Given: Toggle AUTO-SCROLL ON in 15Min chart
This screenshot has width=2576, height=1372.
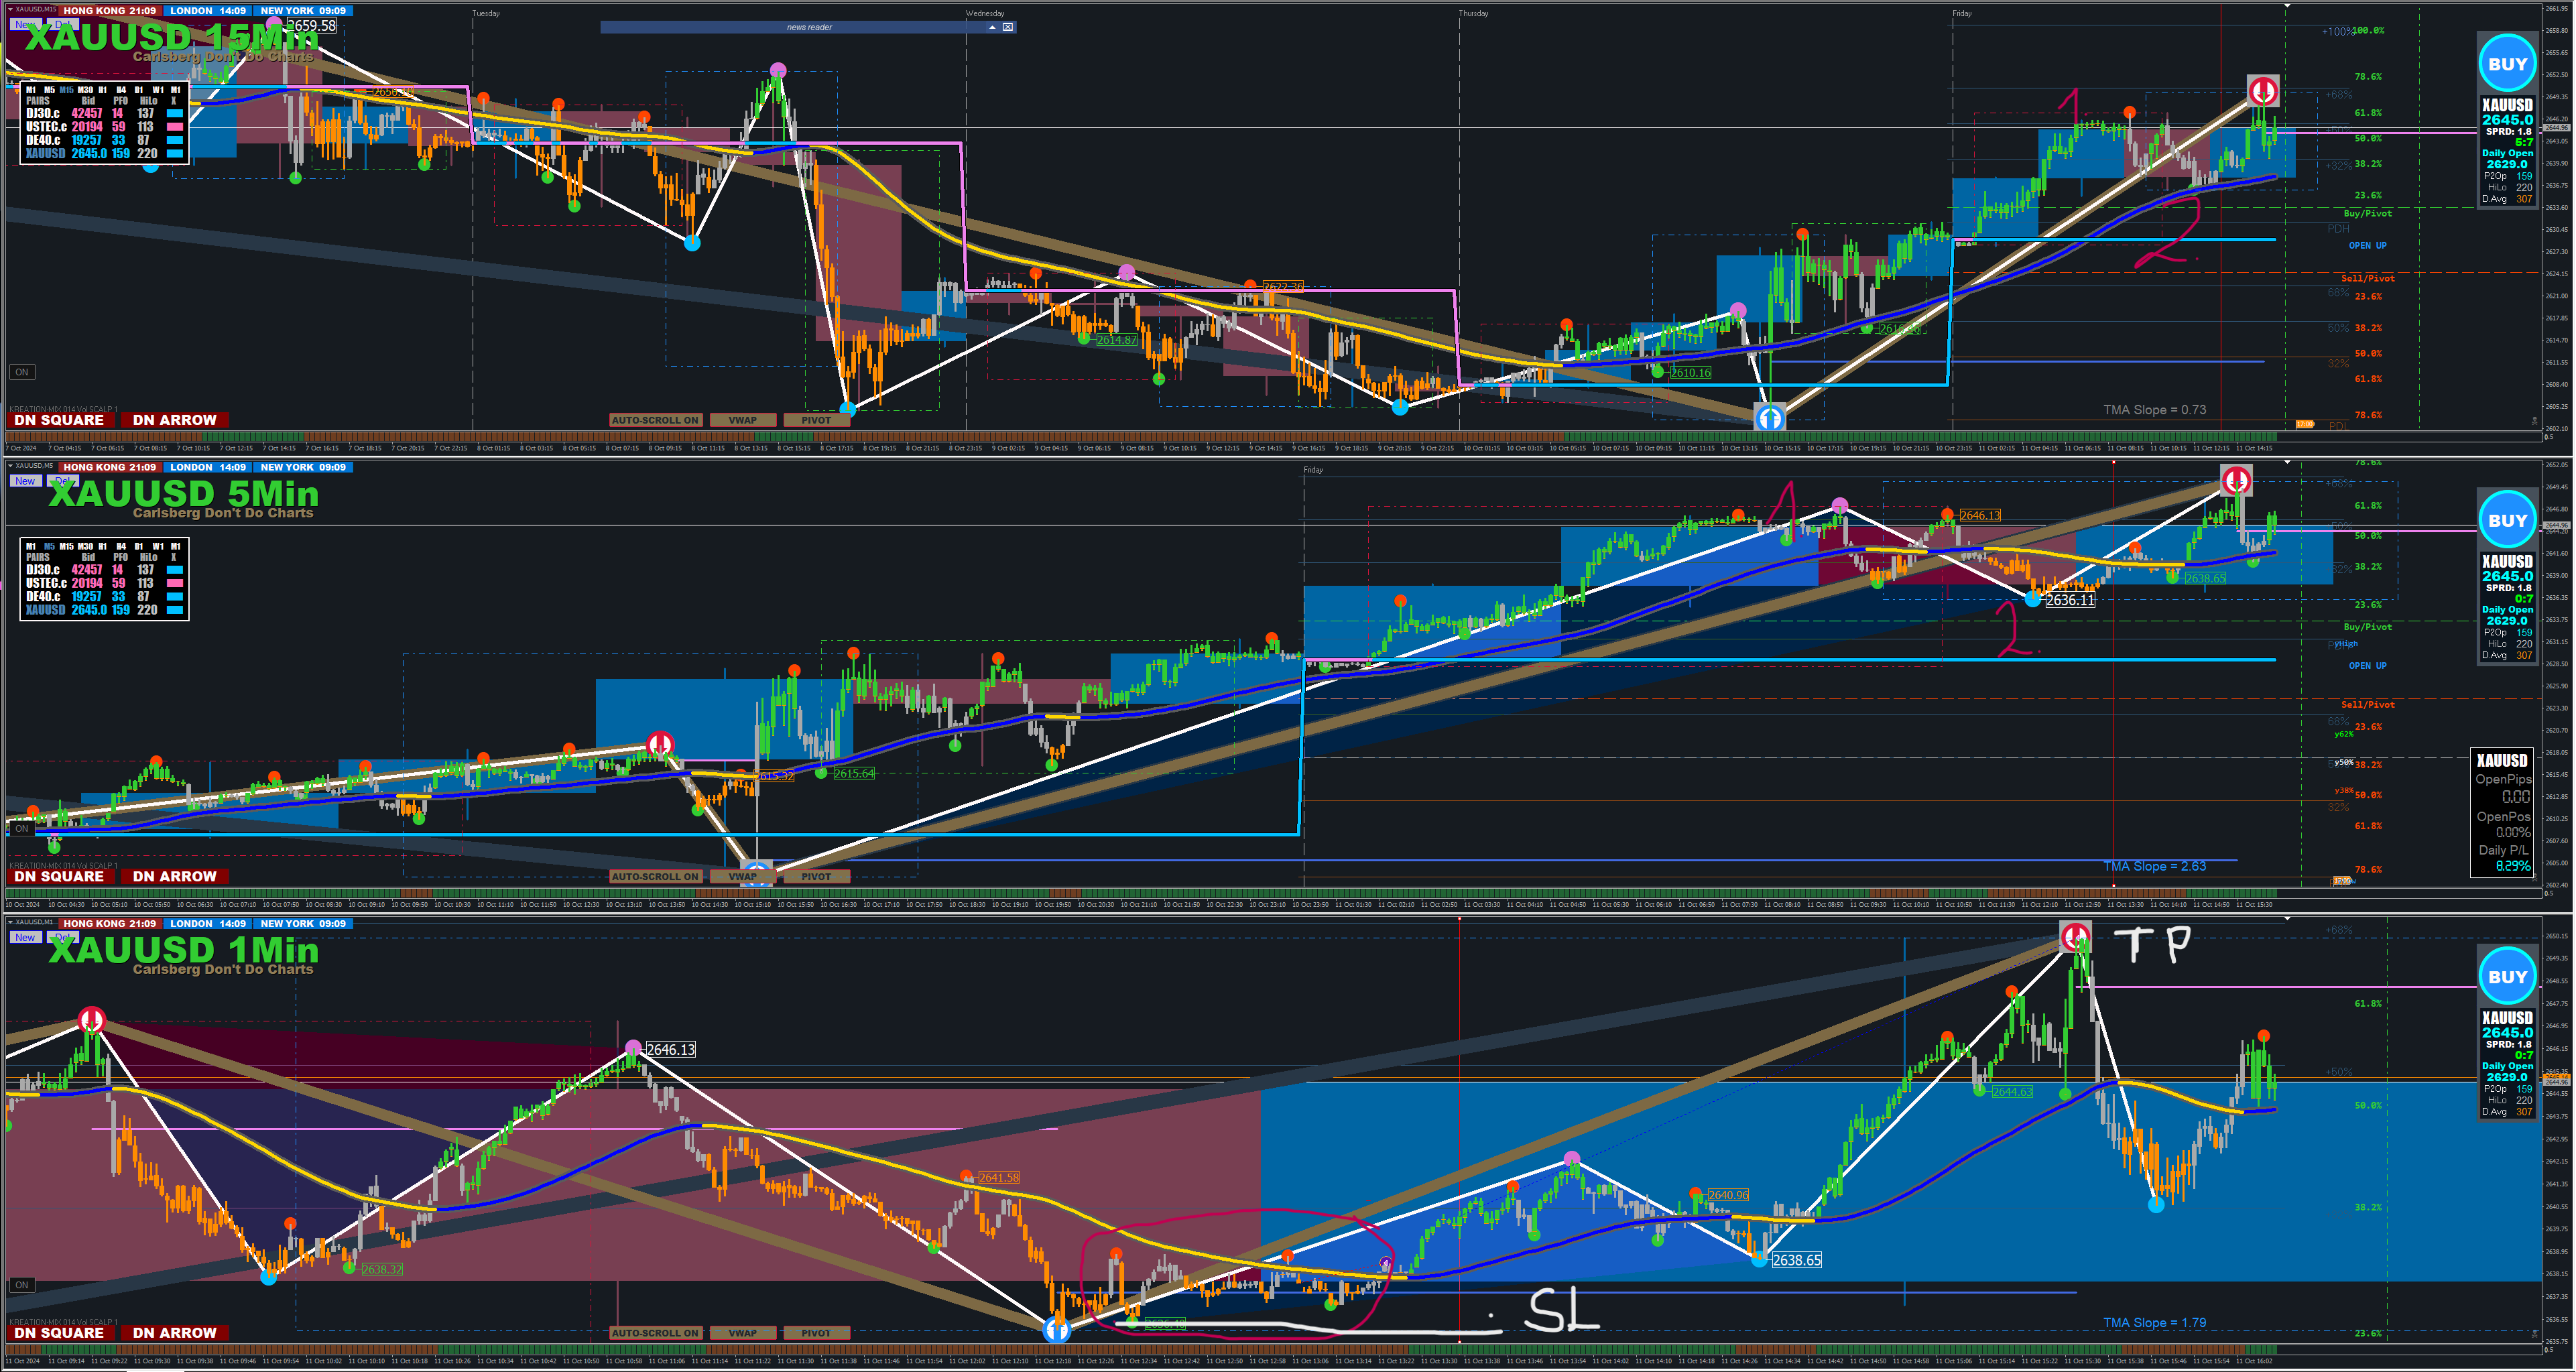Looking at the screenshot, I should pos(655,420).
